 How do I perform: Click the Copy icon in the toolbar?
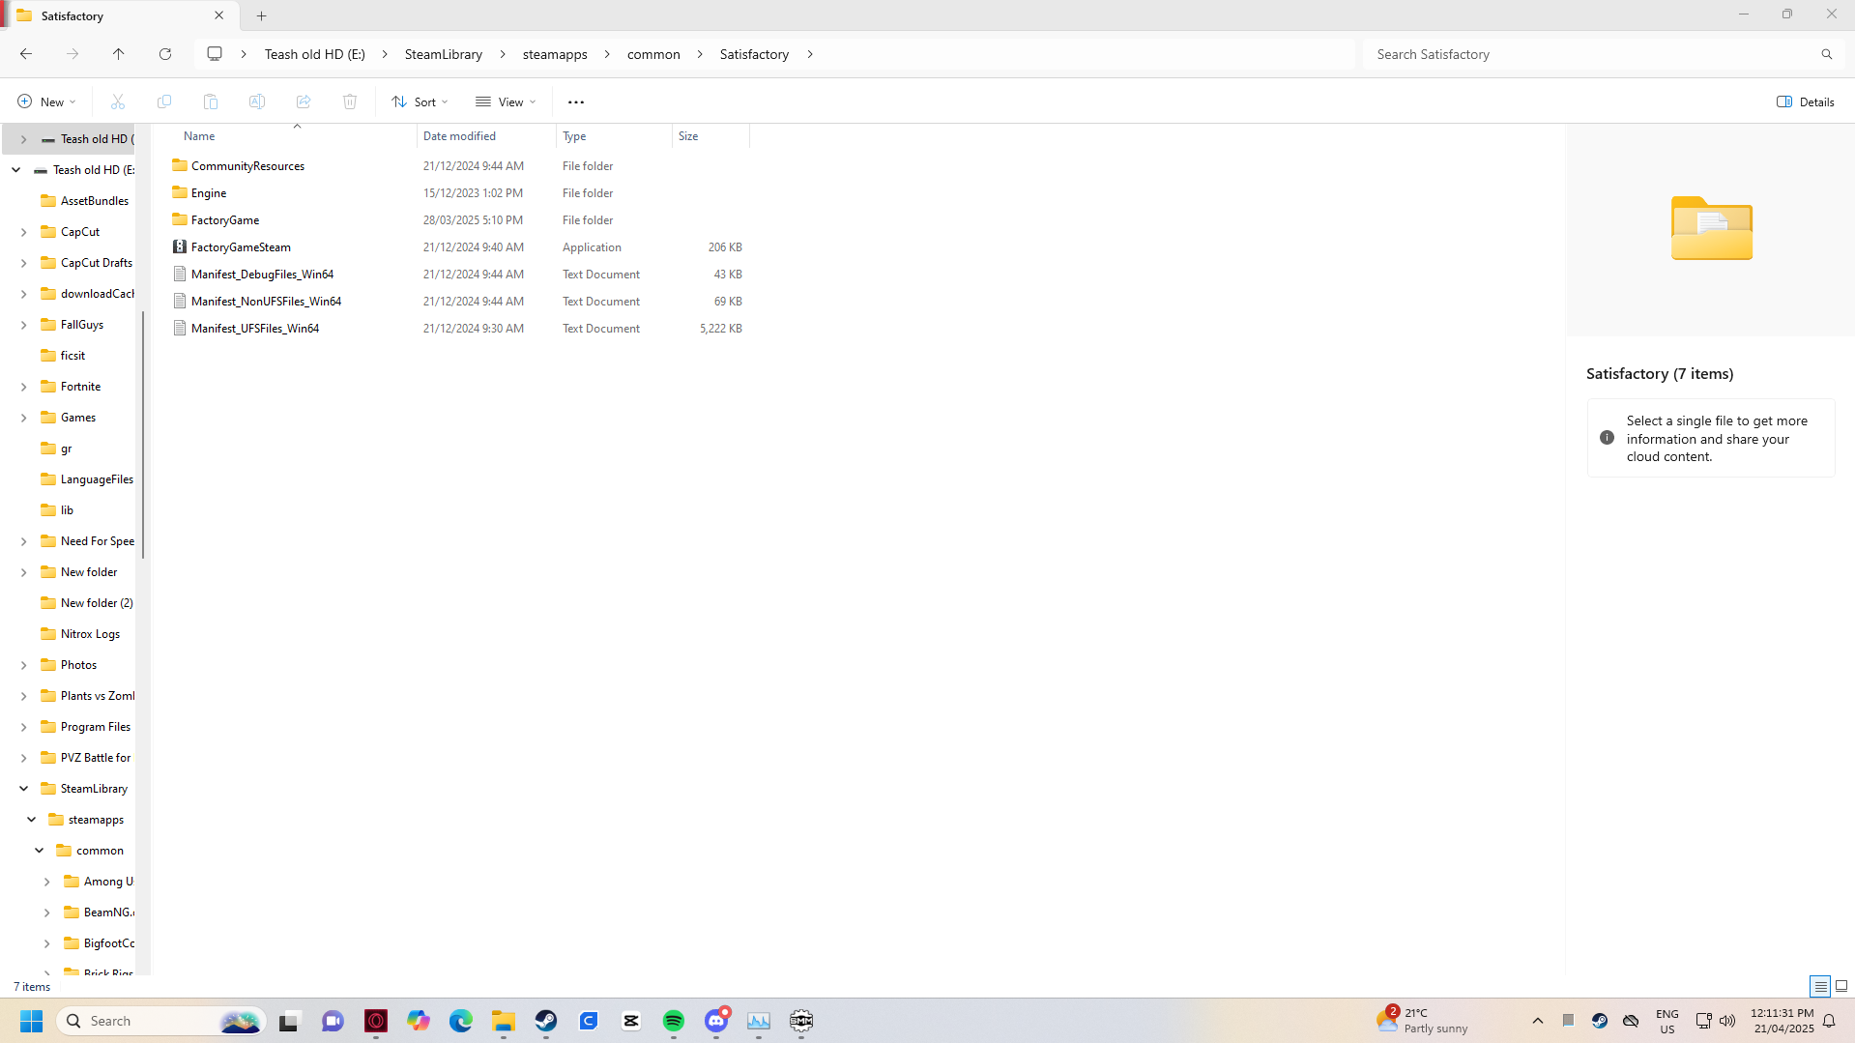point(164,101)
